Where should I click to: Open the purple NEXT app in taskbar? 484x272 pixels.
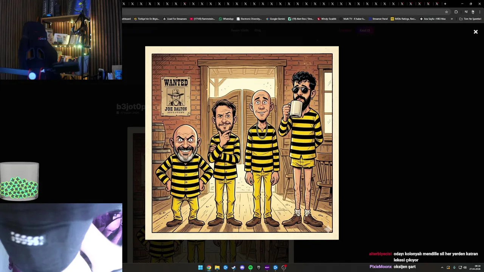[x=267, y=267]
